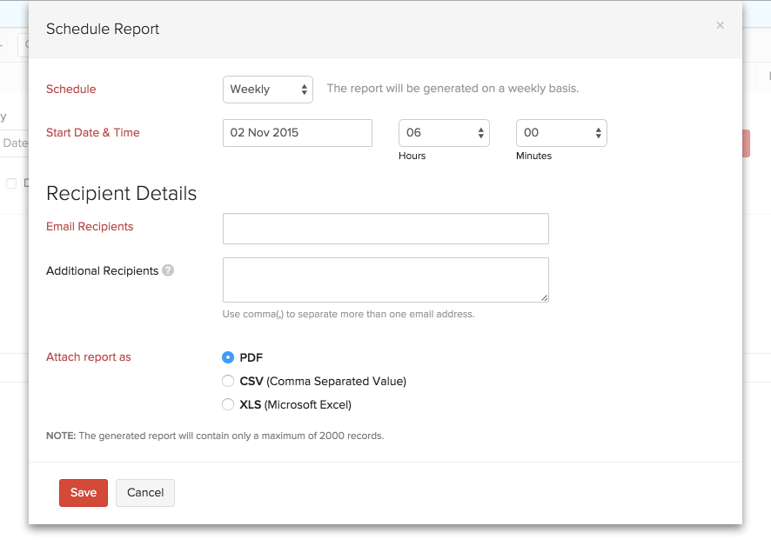This screenshot has height=546, width=771.
Task: Click the PDF option label text
Action: tap(251, 357)
